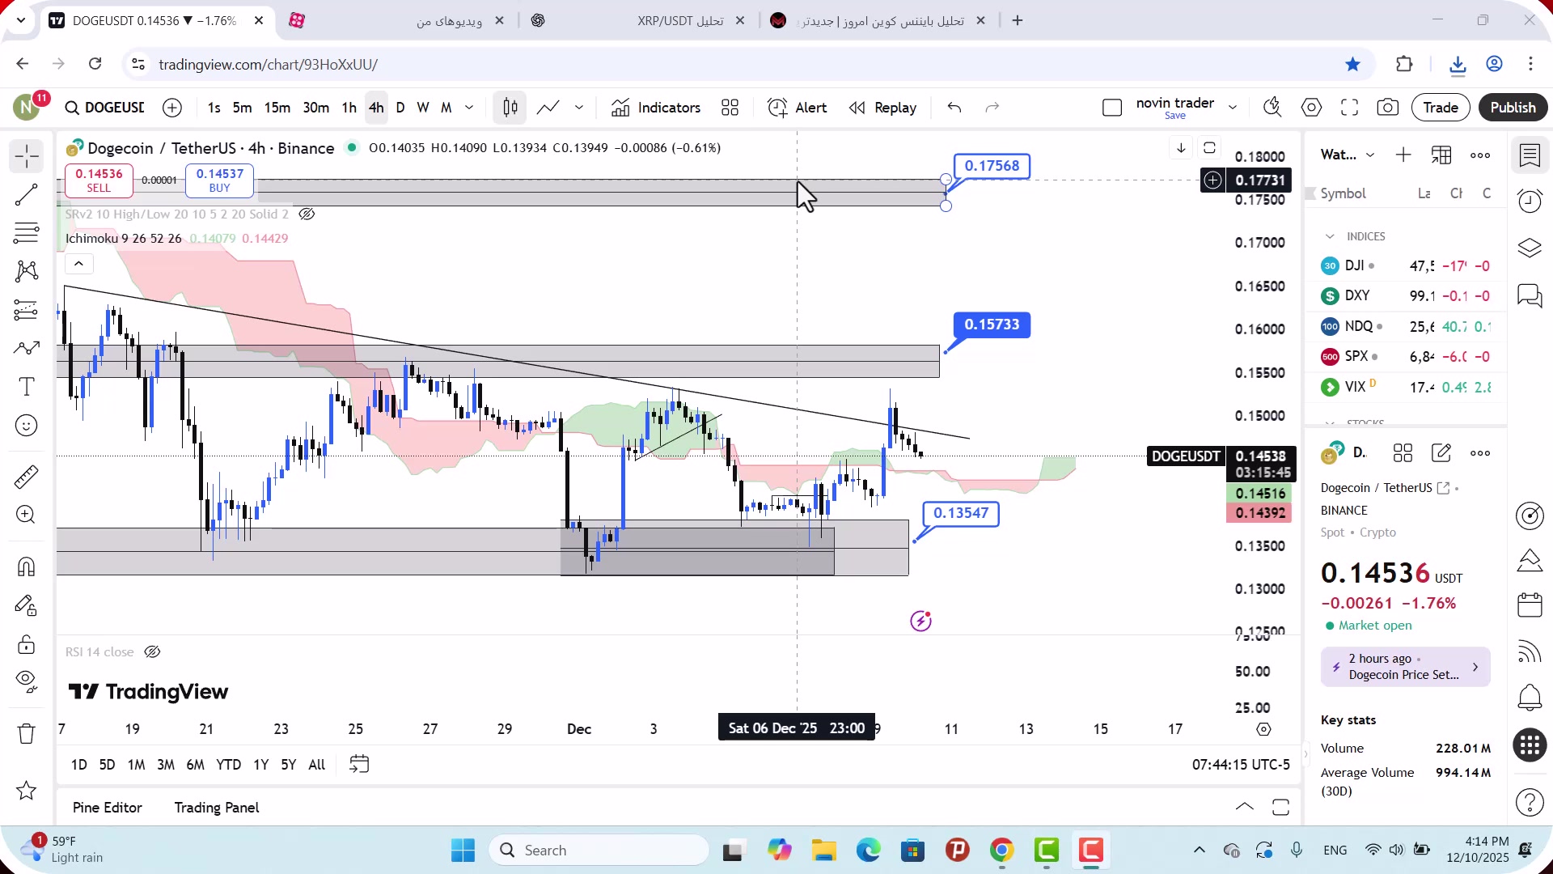Toggle visibility of SRv2 indicator

307,214
